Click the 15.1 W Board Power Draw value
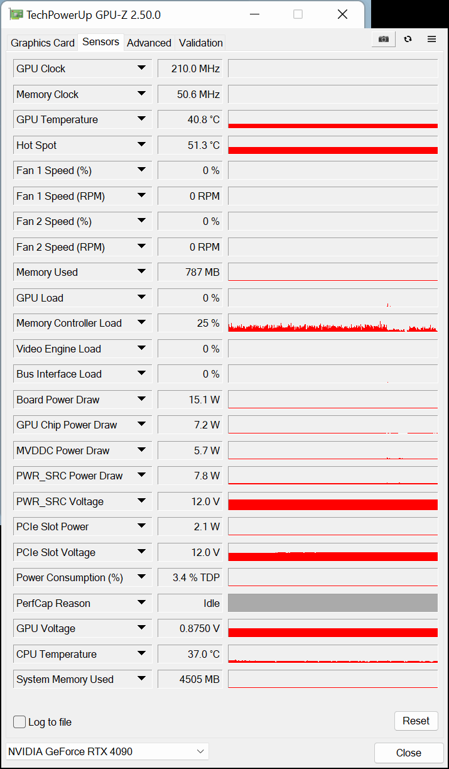This screenshot has width=449, height=769. (x=190, y=400)
